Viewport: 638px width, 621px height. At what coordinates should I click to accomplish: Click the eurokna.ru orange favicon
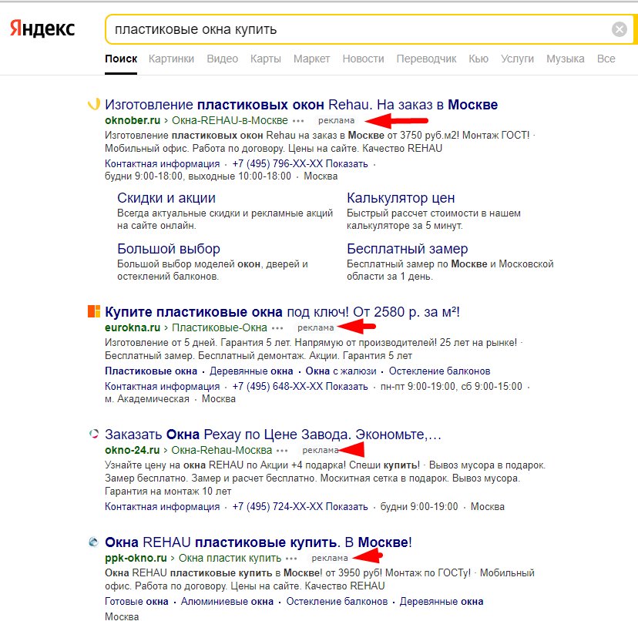coord(94,311)
